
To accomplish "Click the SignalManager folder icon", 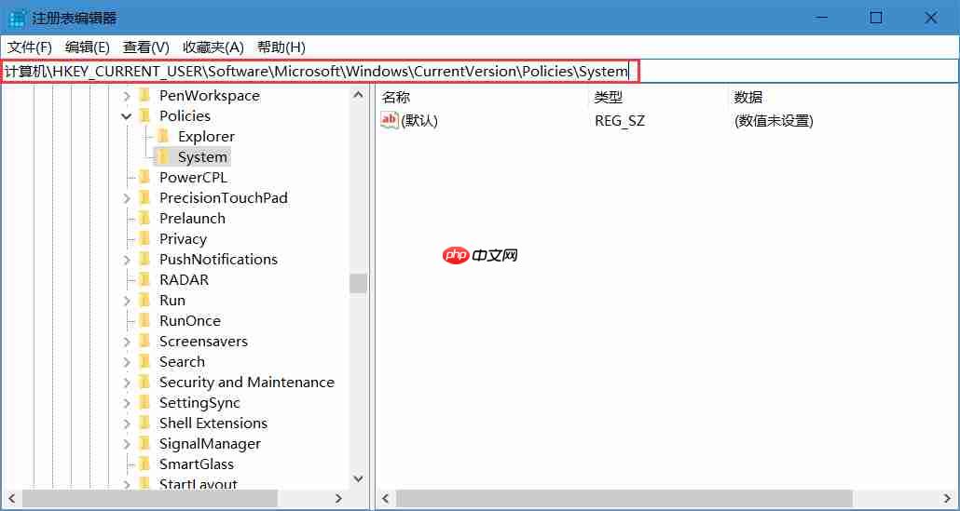I will [144, 444].
